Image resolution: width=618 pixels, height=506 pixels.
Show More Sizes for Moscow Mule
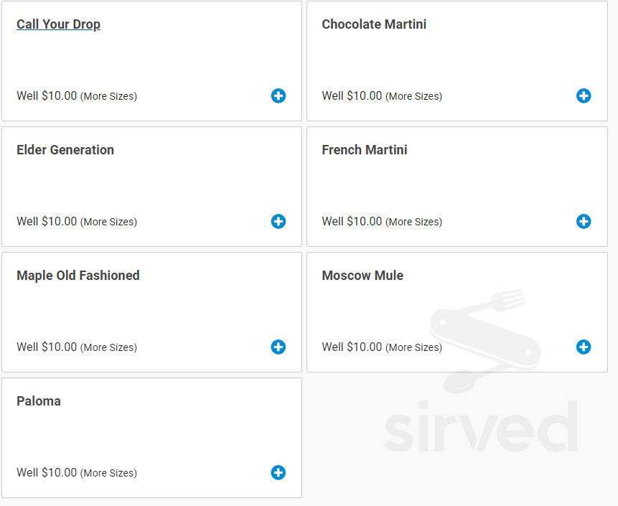tap(413, 347)
